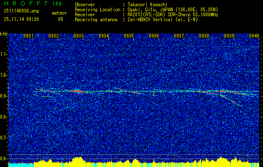Click the red vertical spike near 0936
This screenshot has height=167, width=263.
tap(153, 93)
